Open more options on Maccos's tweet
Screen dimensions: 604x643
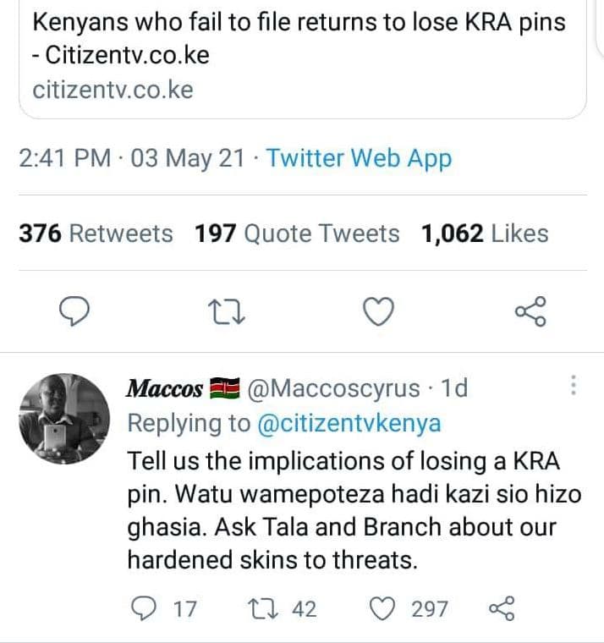point(574,386)
